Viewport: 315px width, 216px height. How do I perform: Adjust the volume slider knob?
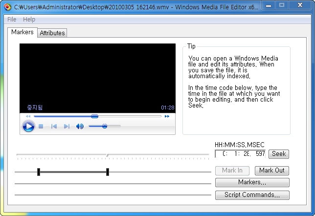coord(105,126)
